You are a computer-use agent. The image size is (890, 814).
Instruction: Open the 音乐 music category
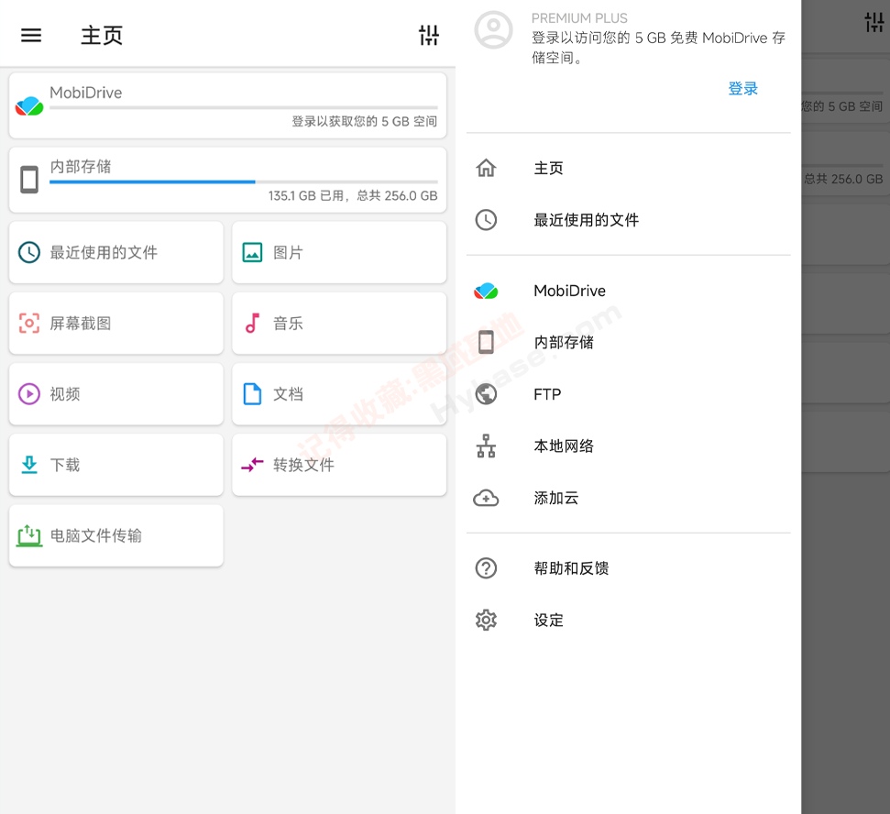click(x=339, y=323)
